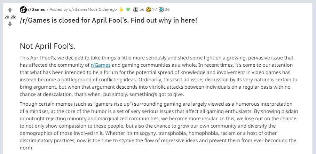Click the yellow locked-post padlock icon
316x154 pixels.
click(121, 9)
